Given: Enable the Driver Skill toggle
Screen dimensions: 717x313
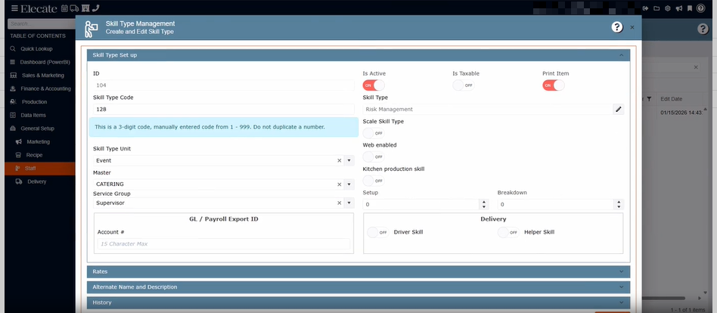Looking at the screenshot, I should pos(377,232).
